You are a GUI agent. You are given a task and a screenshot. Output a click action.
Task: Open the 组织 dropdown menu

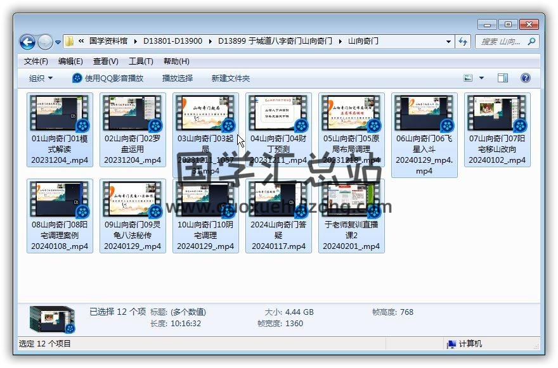(41, 78)
